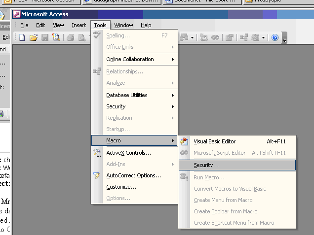Click the Microsoft Access title bar
Viewport: 314px width, 235px height.
(x=163, y=14)
